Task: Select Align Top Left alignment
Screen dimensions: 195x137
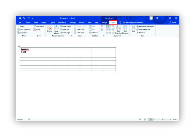Action: click(107, 27)
